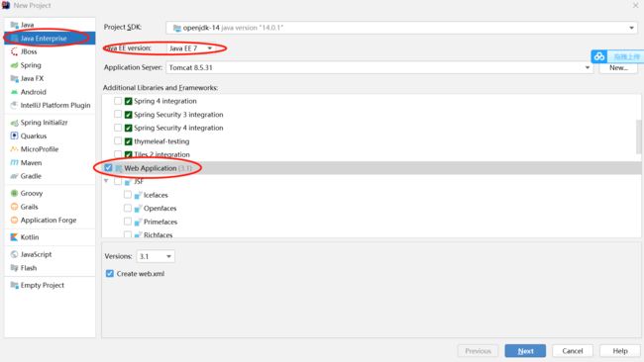Enable thymeleaf-testing checkbox
The image size is (644, 362).
point(118,141)
